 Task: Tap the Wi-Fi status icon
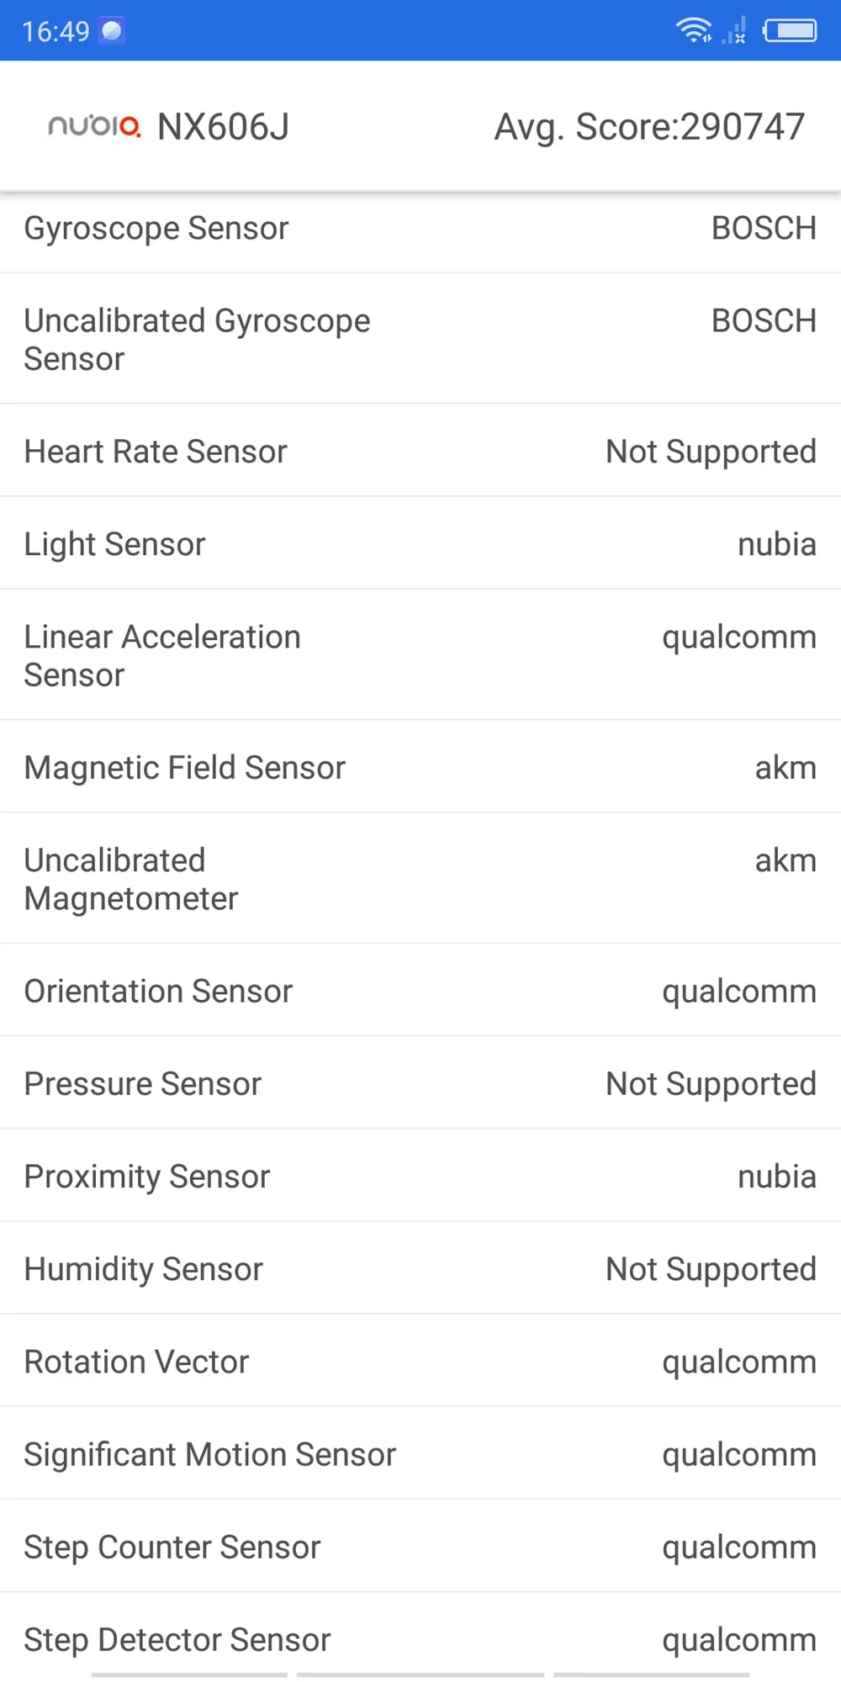click(694, 30)
